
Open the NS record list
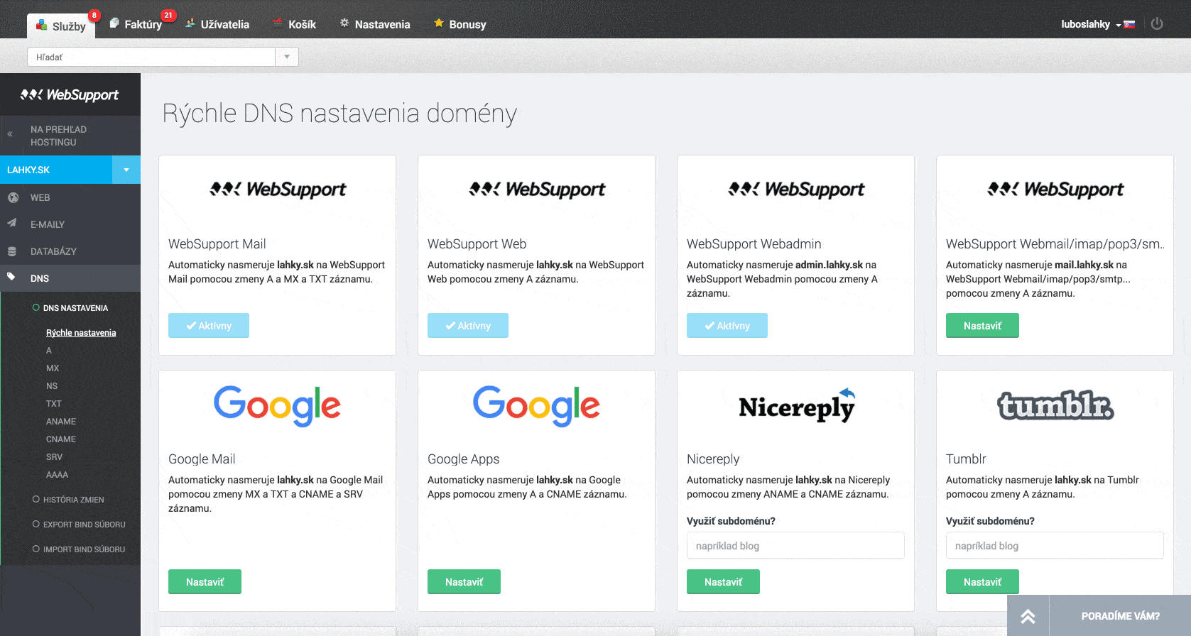point(52,386)
